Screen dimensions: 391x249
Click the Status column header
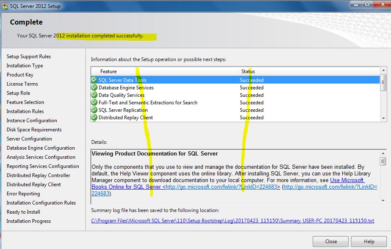point(309,71)
